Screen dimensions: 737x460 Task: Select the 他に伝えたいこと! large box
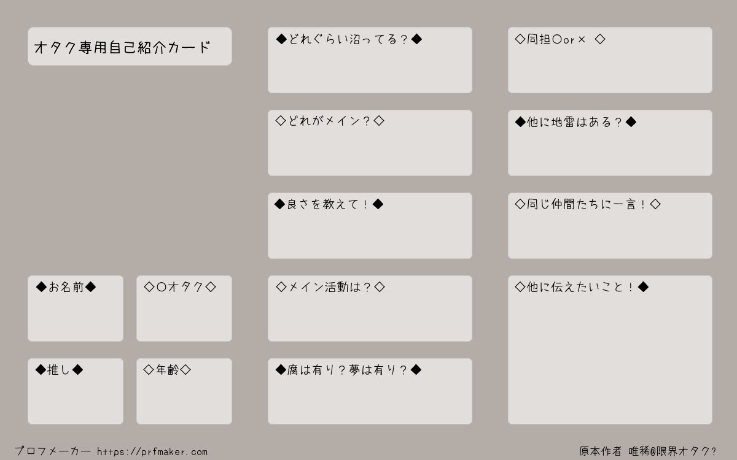[x=610, y=350]
